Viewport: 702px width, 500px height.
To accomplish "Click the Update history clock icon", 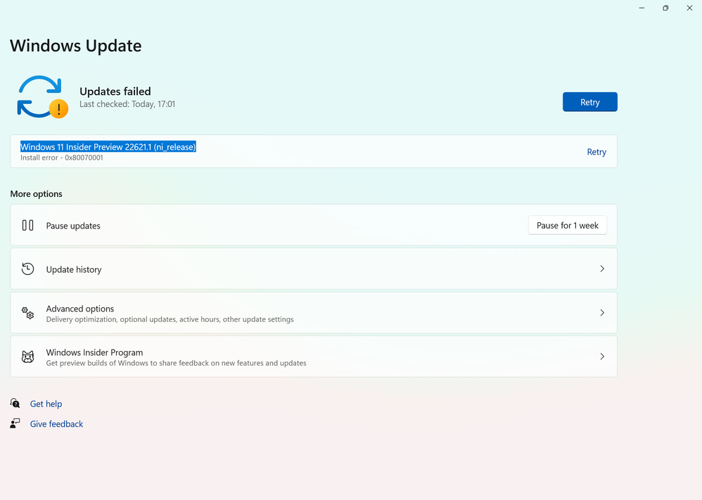I will tap(27, 269).
